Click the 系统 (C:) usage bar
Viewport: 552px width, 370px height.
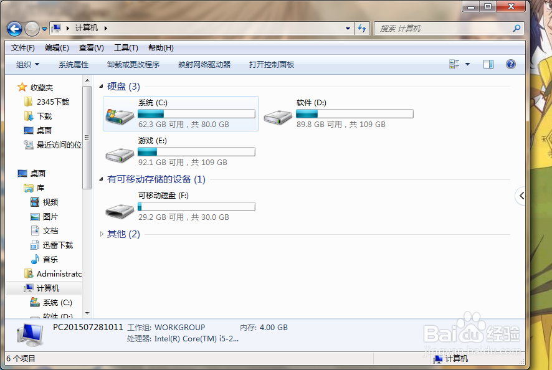(196, 114)
